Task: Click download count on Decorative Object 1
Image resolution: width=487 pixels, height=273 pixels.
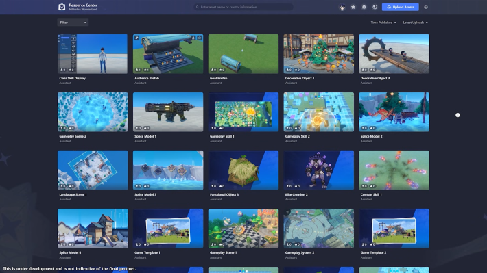Action: [x=289, y=70]
